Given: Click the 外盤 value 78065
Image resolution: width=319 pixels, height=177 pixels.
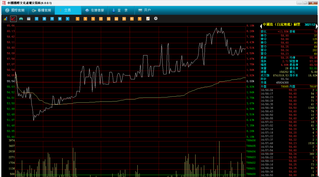Looking at the screenshot, I should click(x=285, y=86).
